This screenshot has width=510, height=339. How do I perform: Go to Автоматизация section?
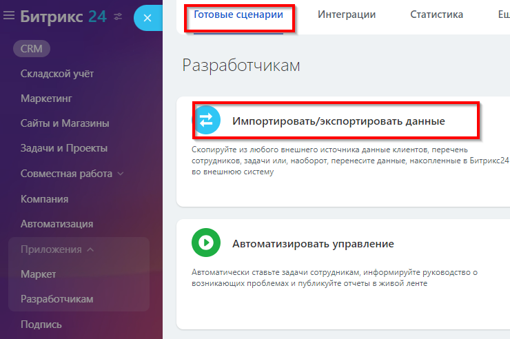[57, 224]
